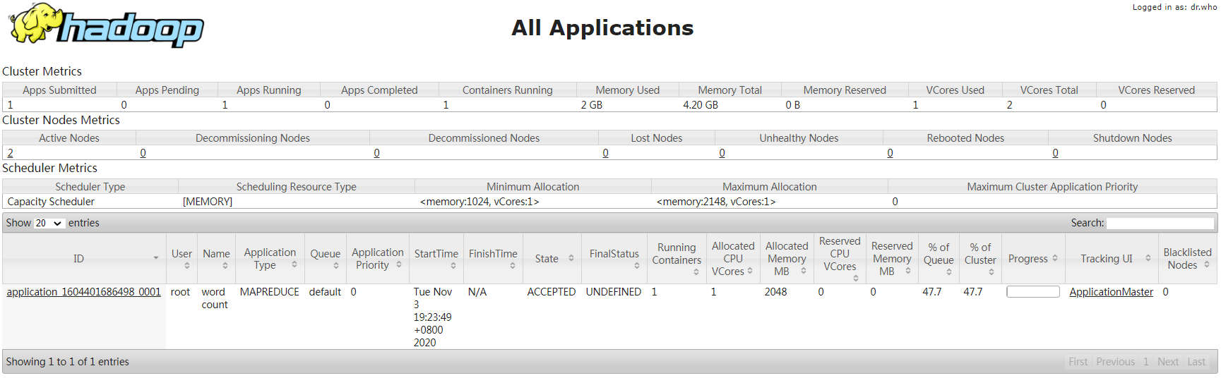Screen dimensions: 1221x378
Task: Click the Maximum Allocation memory:2148 value
Action: click(x=716, y=202)
